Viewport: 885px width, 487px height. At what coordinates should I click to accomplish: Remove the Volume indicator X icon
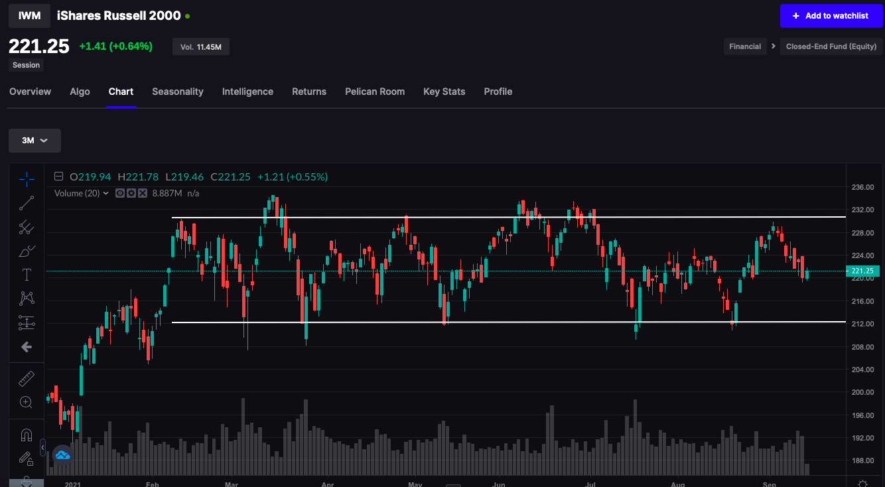[x=141, y=193]
